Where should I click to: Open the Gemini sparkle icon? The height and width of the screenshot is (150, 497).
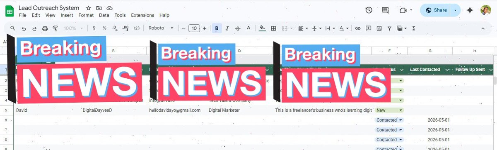click(470, 10)
